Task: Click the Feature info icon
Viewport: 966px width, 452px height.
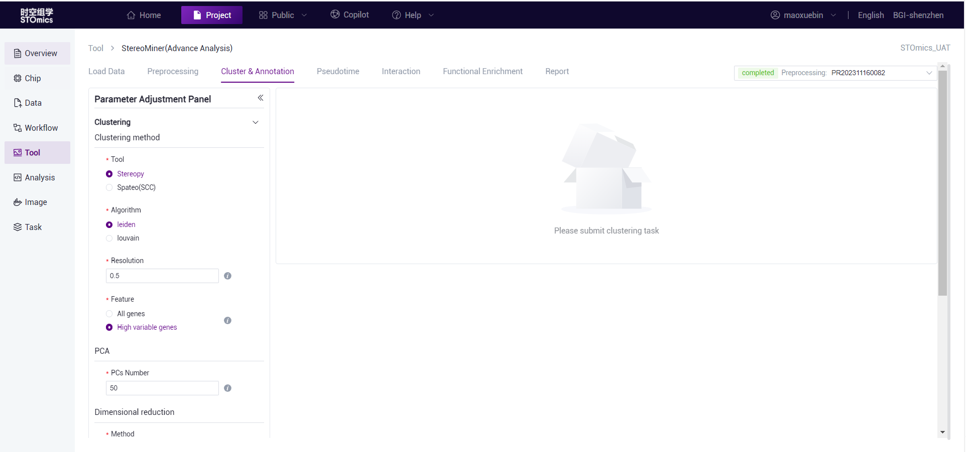Action: coord(227,320)
